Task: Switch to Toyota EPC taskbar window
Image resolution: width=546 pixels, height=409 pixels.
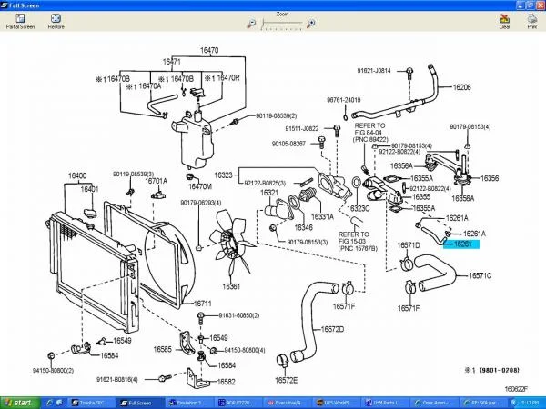Action: [92, 403]
